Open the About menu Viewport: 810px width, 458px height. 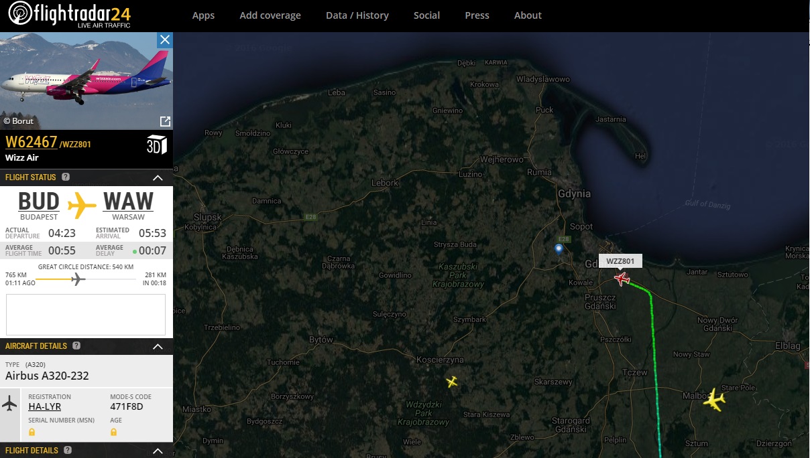point(528,15)
